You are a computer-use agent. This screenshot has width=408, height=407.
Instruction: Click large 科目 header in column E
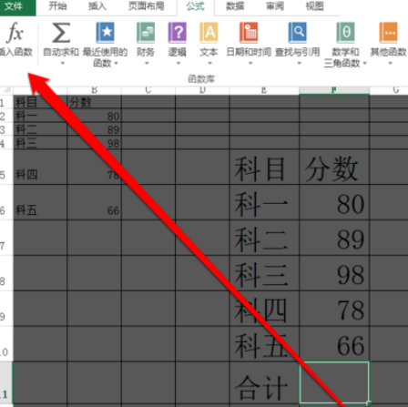(x=264, y=167)
